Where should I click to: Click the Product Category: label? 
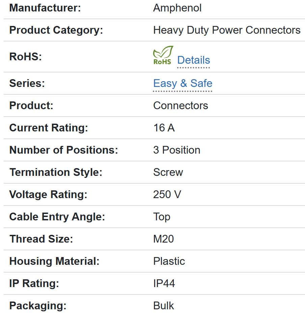point(56,30)
